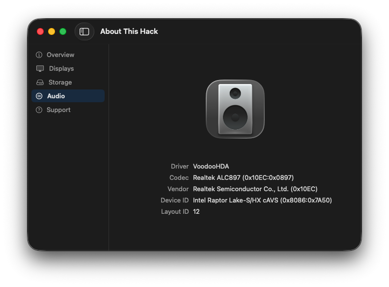Screen dimensions: 389x287
Task: Click the Intel Raptor Lake-S/HX cAVS text
Action: coord(262,201)
